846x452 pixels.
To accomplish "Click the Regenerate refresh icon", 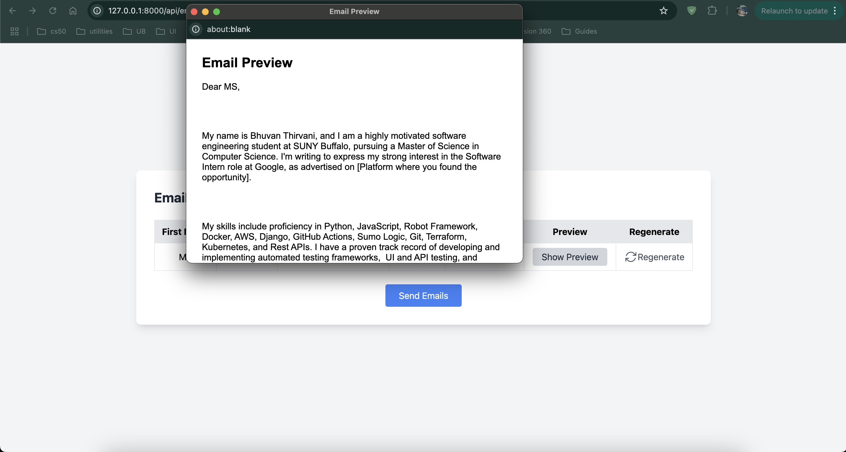I will tap(630, 257).
